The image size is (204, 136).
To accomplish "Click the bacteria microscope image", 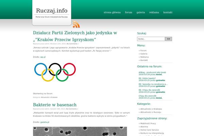I will point(80,132).
